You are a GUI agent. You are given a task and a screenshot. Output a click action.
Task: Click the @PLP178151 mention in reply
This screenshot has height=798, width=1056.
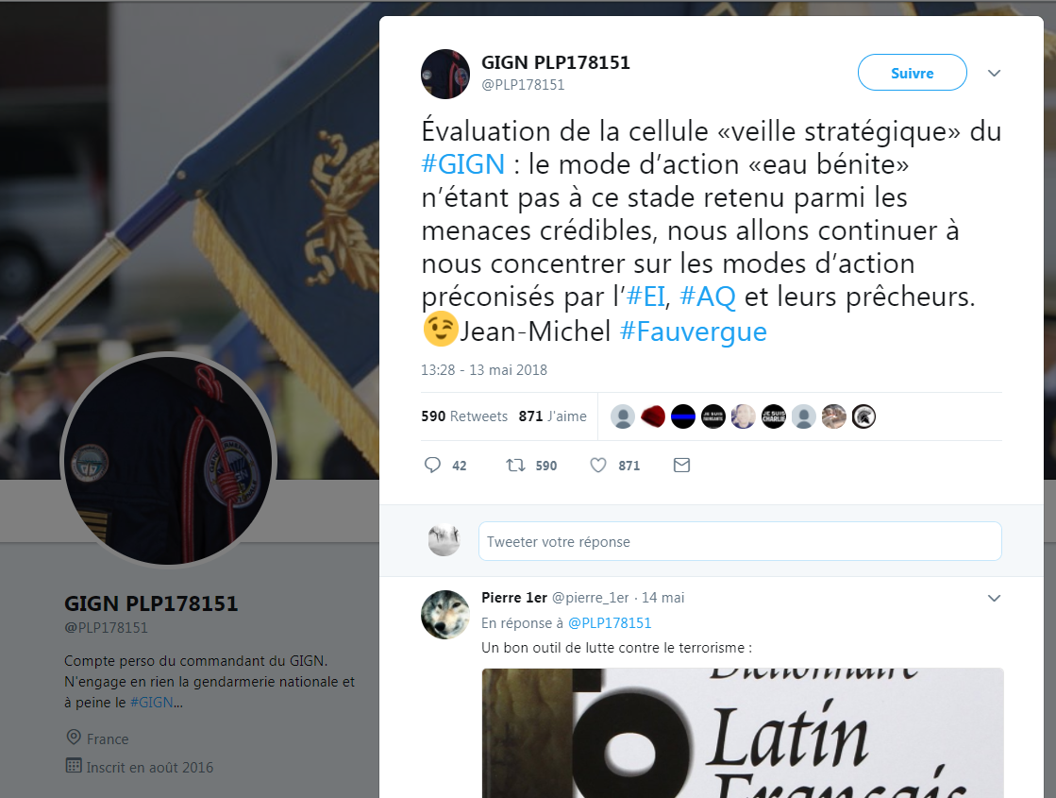[610, 622]
